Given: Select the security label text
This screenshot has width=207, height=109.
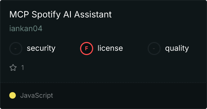Looking at the screenshot, I should 41,49.
